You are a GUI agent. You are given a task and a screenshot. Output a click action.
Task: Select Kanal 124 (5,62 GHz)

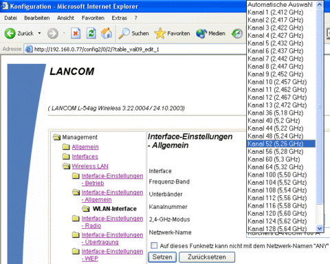click(x=281, y=221)
